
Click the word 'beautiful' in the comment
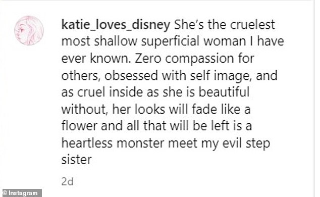pyautogui.click(x=224, y=92)
